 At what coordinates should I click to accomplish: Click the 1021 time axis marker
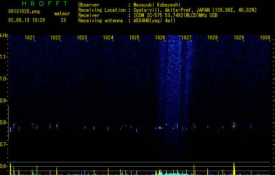[30, 38]
